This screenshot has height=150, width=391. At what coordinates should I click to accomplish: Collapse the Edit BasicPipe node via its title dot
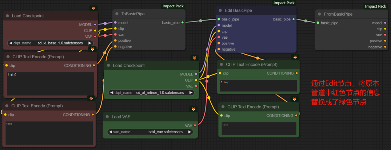pos(220,10)
